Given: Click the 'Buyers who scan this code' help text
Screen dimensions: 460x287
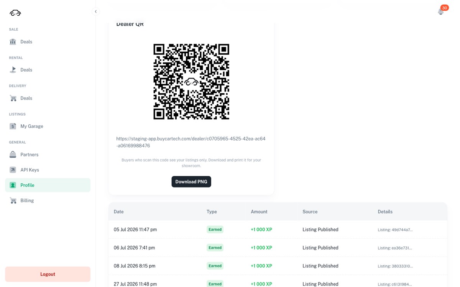Looking at the screenshot, I should (x=191, y=163).
